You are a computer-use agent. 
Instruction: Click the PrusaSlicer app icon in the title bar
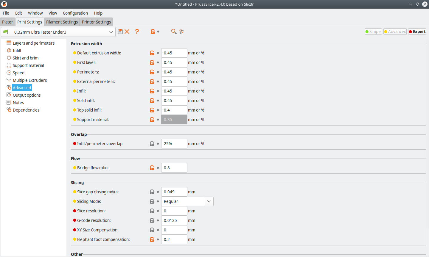tap(4, 4)
